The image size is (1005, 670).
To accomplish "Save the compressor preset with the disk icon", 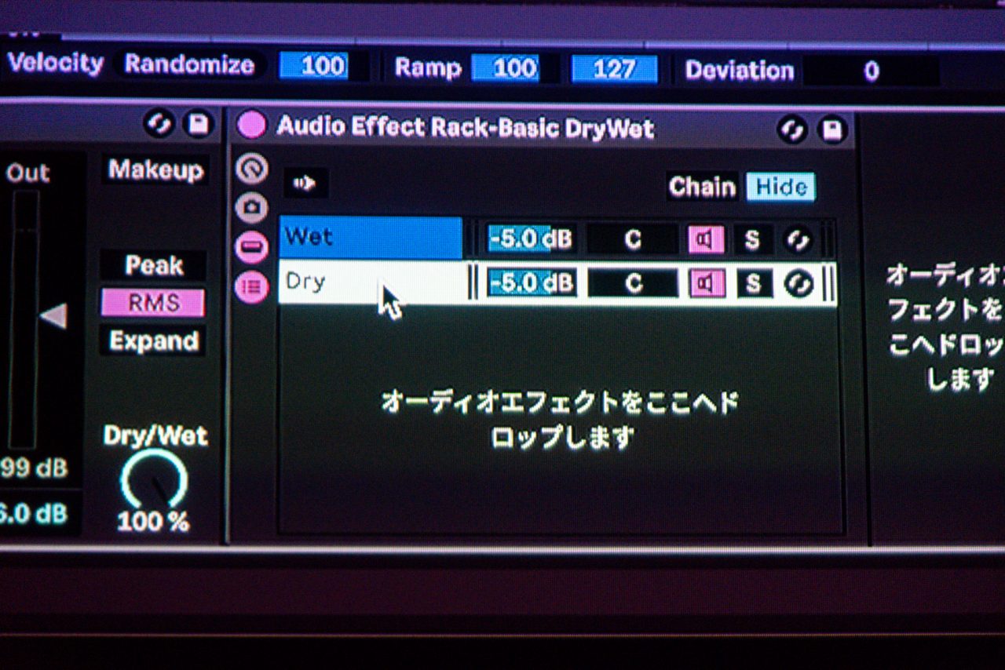I will [198, 124].
